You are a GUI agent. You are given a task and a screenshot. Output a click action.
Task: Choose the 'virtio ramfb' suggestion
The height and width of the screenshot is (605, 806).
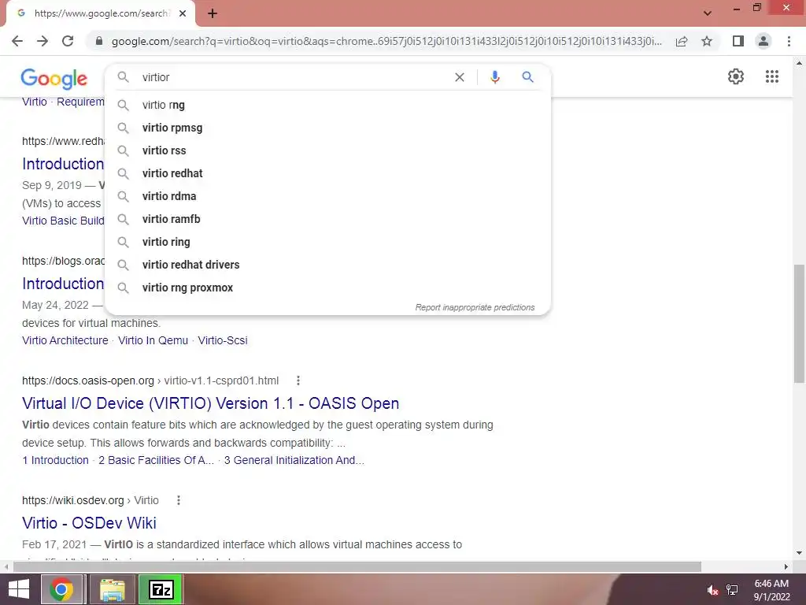[327, 219]
